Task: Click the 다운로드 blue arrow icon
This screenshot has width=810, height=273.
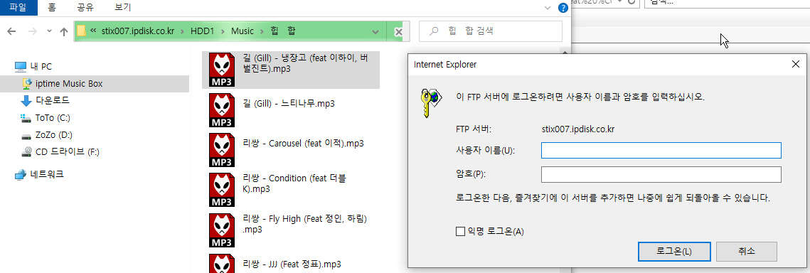Action: pos(26,101)
